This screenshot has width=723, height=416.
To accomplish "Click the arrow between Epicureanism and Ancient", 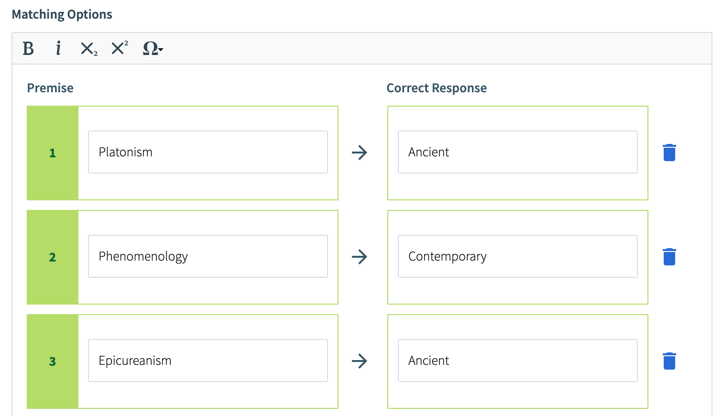I will pyautogui.click(x=360, y=361).
